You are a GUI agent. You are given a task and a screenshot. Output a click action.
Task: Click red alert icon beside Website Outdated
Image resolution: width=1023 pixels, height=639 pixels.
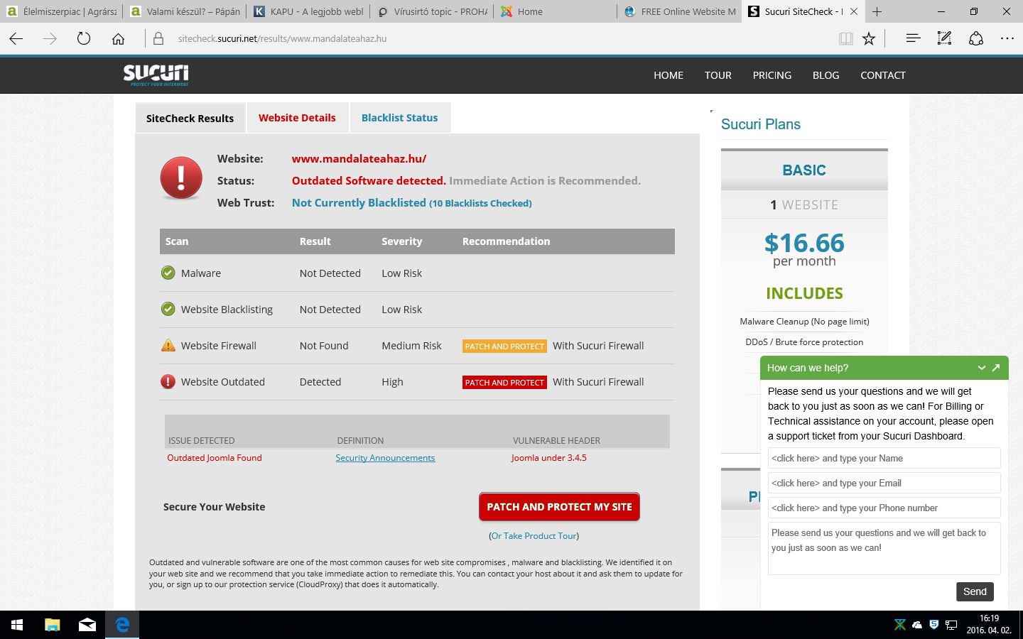168,381
